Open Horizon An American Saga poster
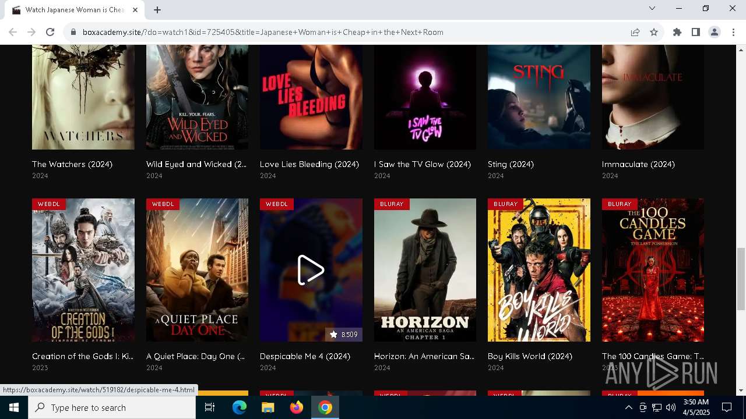The width and height of the screenshot is (746, 419). tap(425, 270)
